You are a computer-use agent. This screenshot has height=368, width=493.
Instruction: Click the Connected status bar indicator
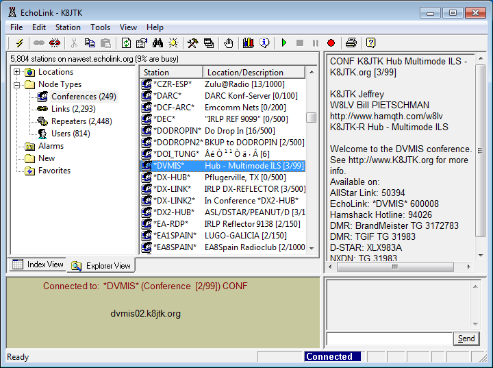332,356
